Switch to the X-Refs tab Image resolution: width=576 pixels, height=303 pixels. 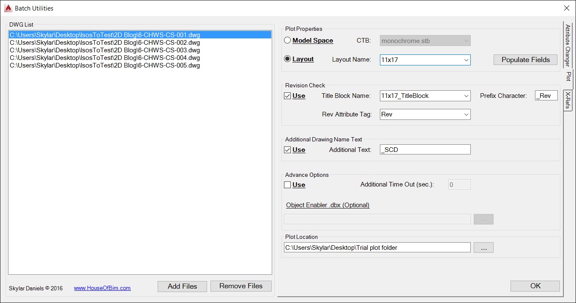pos(568,100)
